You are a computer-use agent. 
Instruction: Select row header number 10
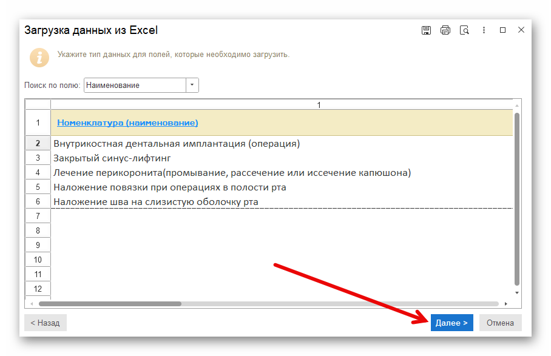pos(38,260)
